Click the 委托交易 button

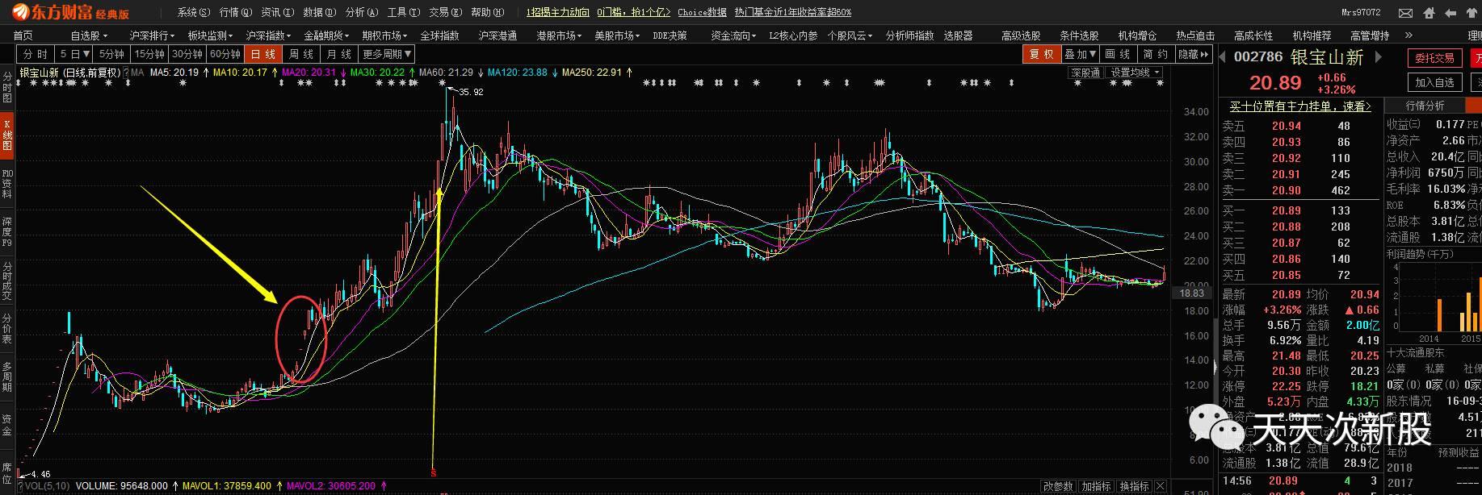click(1434, 58)
